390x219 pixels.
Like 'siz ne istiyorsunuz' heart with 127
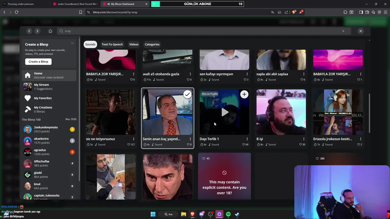click(129, 144)
